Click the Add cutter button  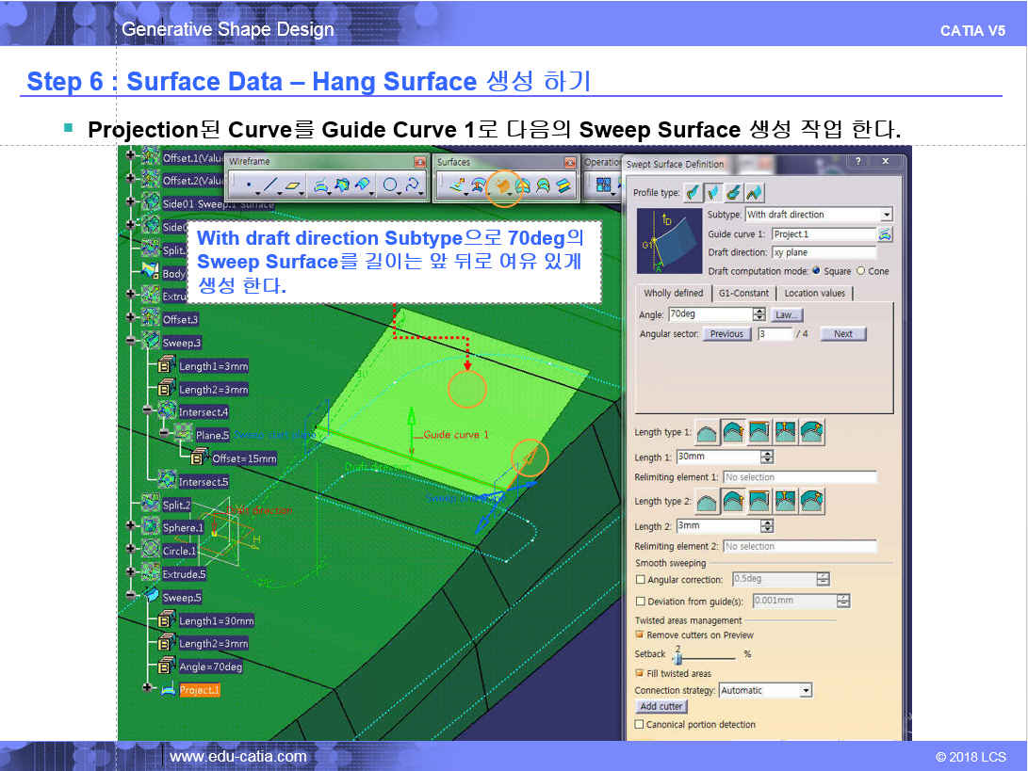[x=661, y=706]
